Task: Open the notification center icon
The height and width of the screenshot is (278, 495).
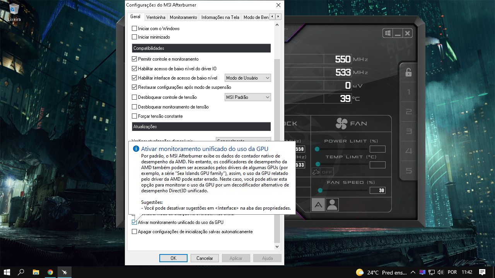Action: coord(482,272)
